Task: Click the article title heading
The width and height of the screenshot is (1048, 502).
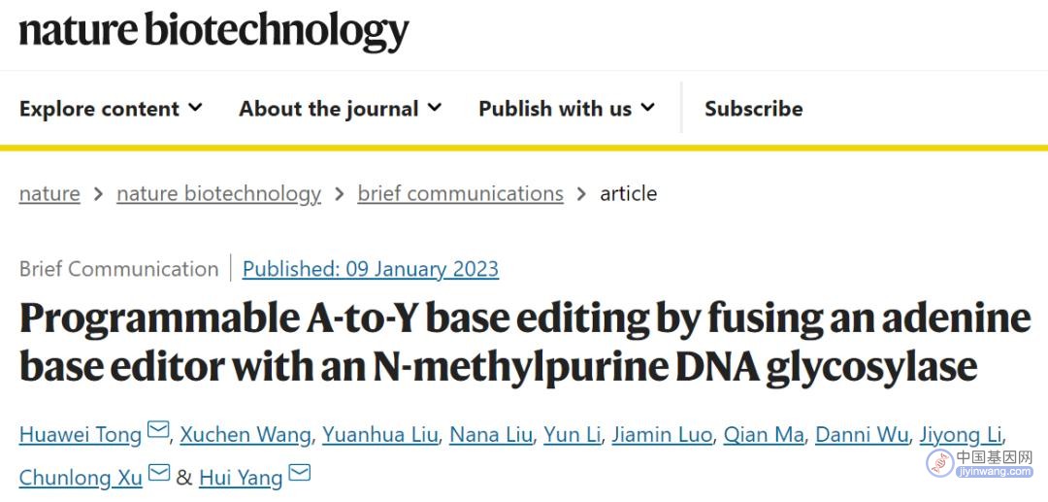Action: pyautogui.click(x=525, y=342)
